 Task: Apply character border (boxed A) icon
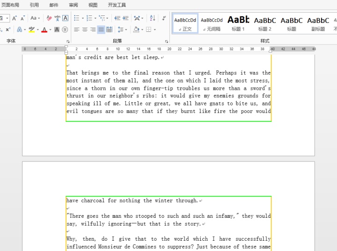(66, 18)
